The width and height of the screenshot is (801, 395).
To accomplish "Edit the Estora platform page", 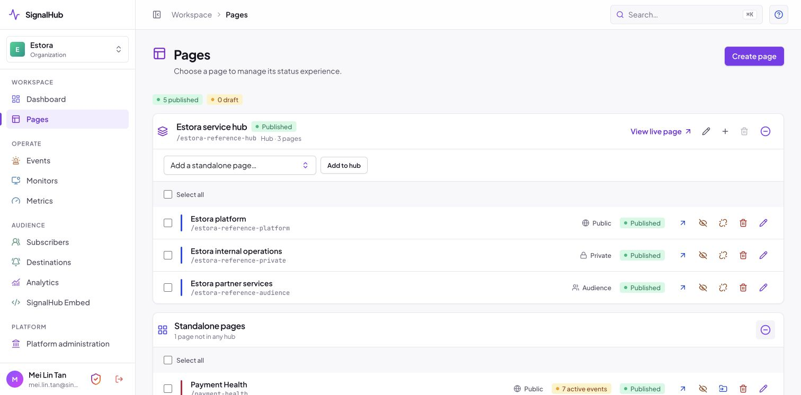I will click(763, 223).
